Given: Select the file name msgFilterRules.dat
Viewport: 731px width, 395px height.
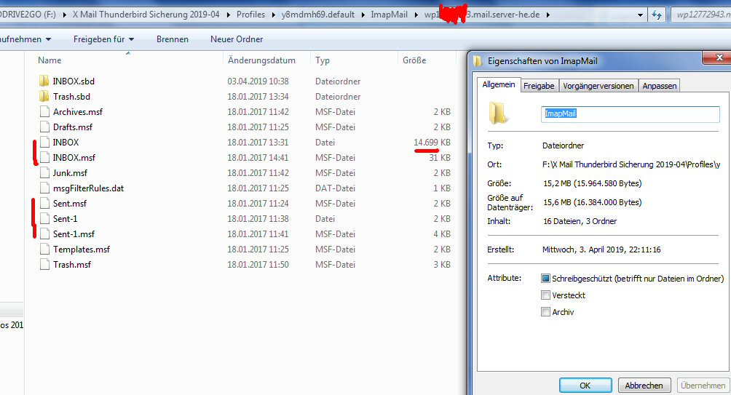Looking at the screenshot, I should tap(88, 188).
